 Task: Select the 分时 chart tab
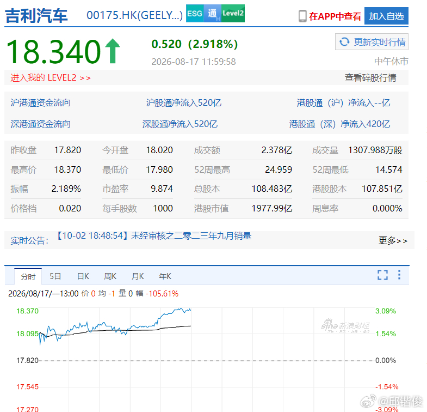pyautogui.click(x=28, y=277)
